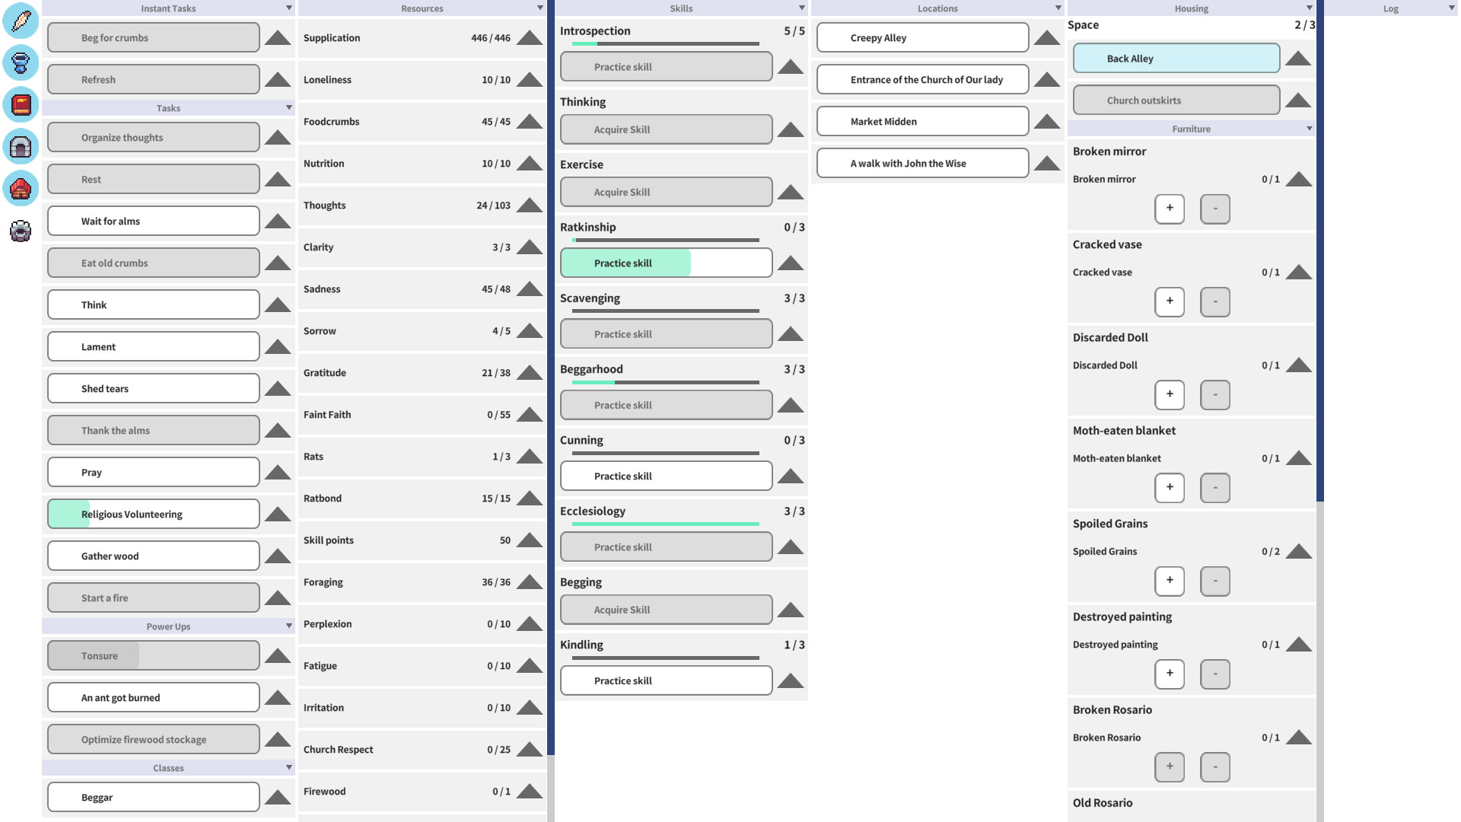Click triangle beside Supplication resource

coord(530,37)
